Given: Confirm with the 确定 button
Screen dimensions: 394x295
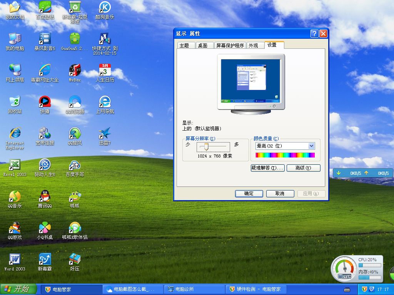Looking at the screenshot, I should tap(249, 194).
